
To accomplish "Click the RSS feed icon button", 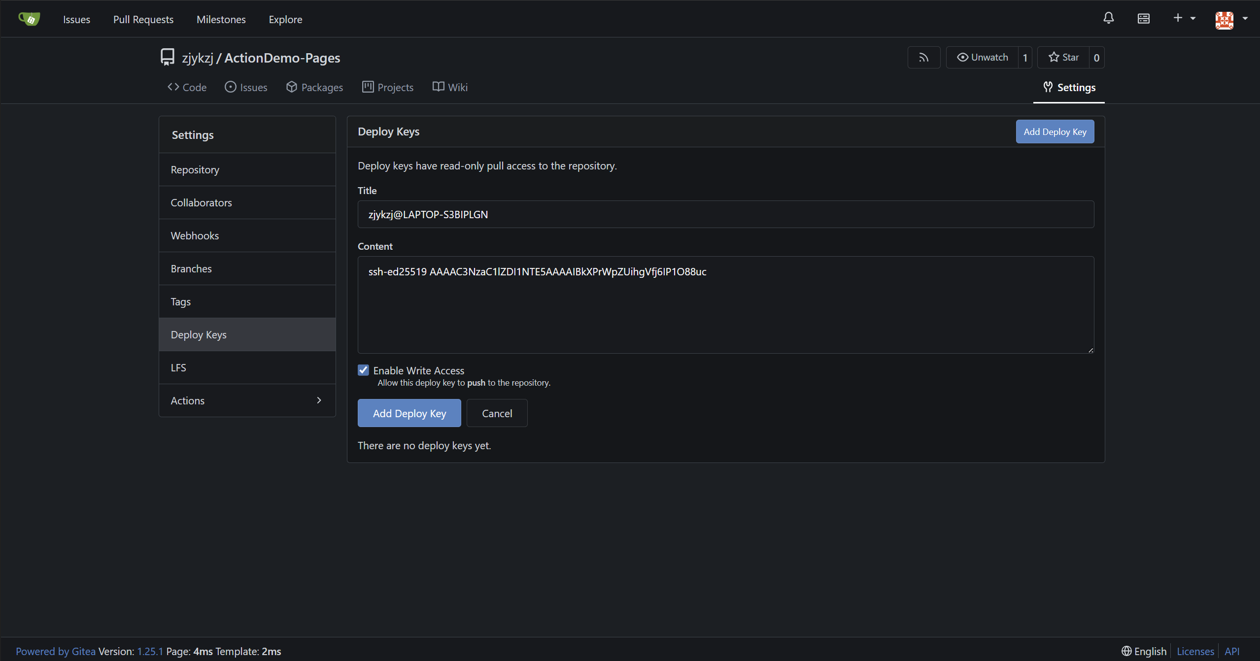I will (x=923, y=58).
